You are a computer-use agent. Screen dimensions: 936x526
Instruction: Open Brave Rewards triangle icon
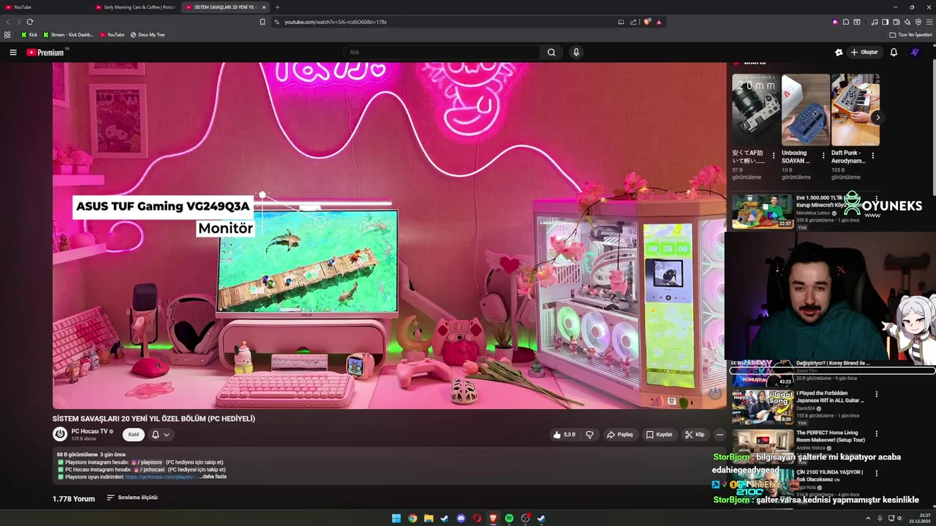[659, 22]
